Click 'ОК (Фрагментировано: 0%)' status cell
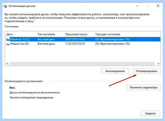 pos(112,44)
